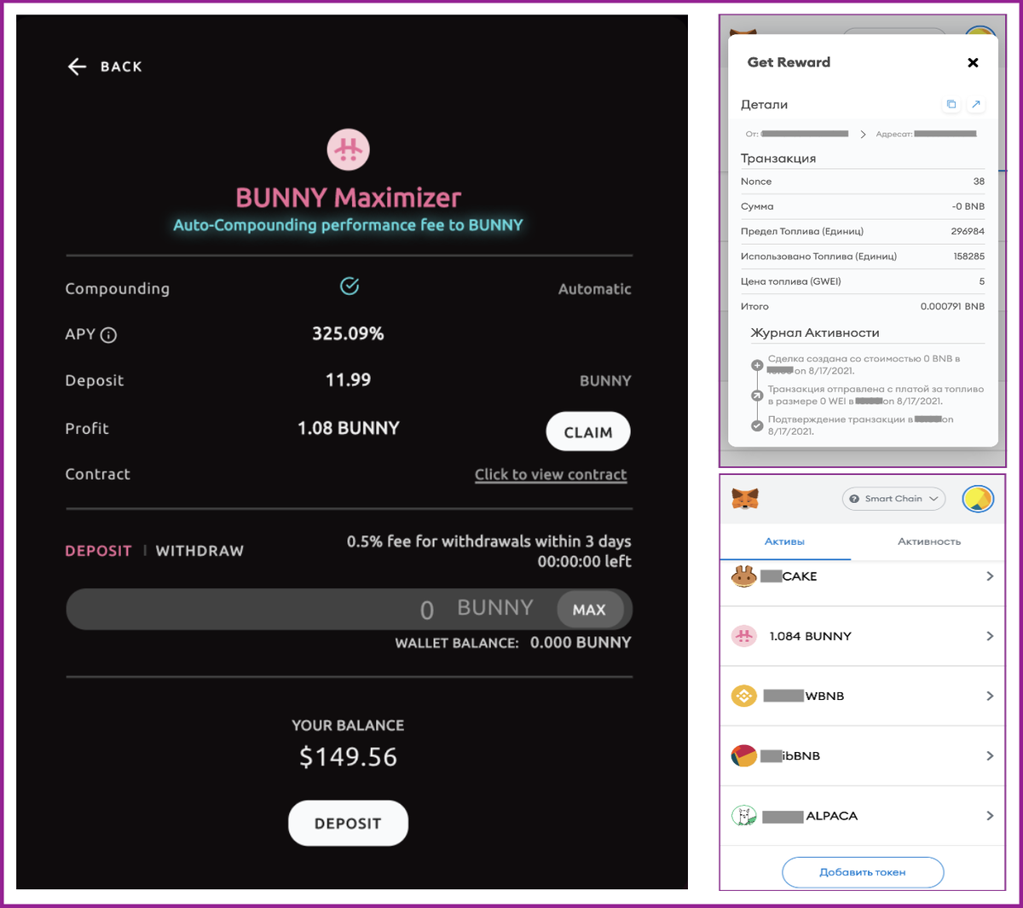Click the gas price value 5

[982, 281]
